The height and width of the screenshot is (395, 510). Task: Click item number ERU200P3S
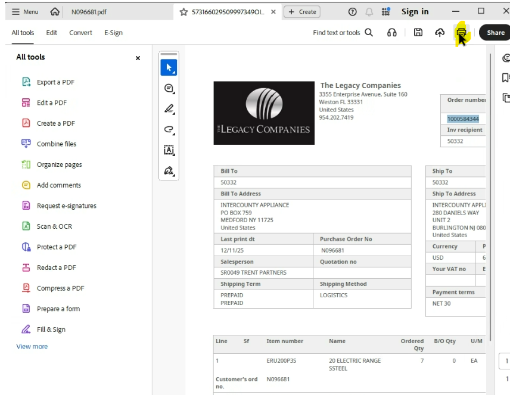point(281,360)
